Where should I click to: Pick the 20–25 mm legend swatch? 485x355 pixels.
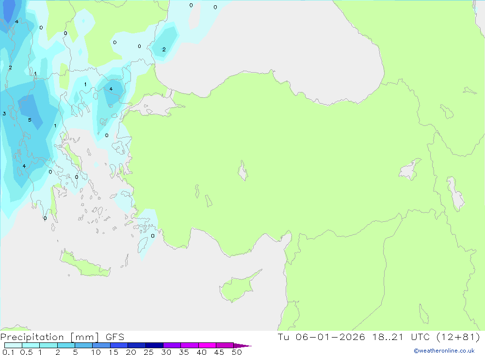136,345
